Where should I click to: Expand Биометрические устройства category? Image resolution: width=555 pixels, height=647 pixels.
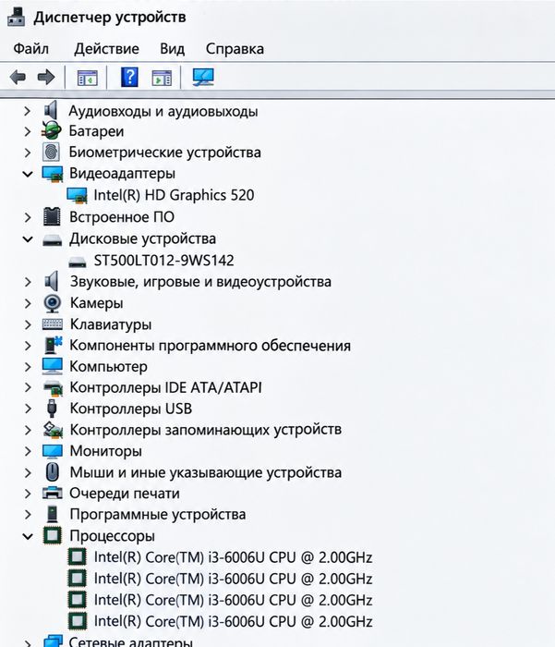(27, 153)
